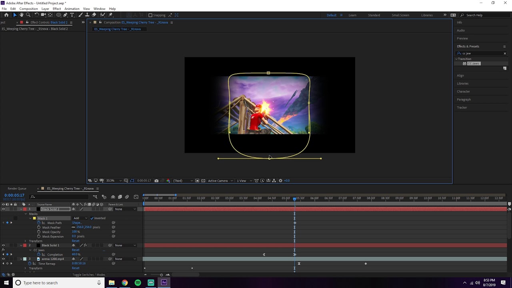Image resolution: width=512 pixels, height=288 pixels.
Task: Open the 1 View layout dropdown
Action: tap(244, 181)
